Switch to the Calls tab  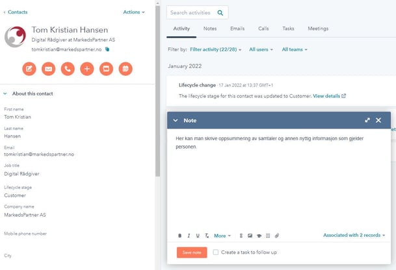click(x=263, y=29)
